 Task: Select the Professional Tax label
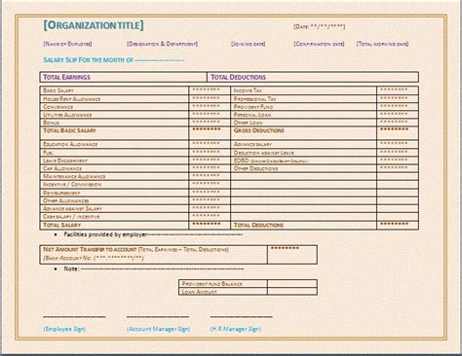(254, 99)
